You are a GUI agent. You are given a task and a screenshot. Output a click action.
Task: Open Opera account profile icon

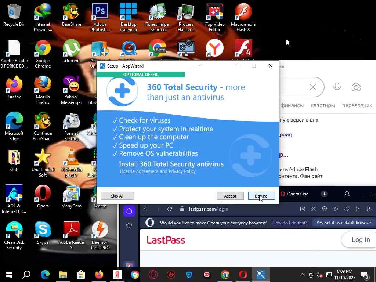click(369, 209)
